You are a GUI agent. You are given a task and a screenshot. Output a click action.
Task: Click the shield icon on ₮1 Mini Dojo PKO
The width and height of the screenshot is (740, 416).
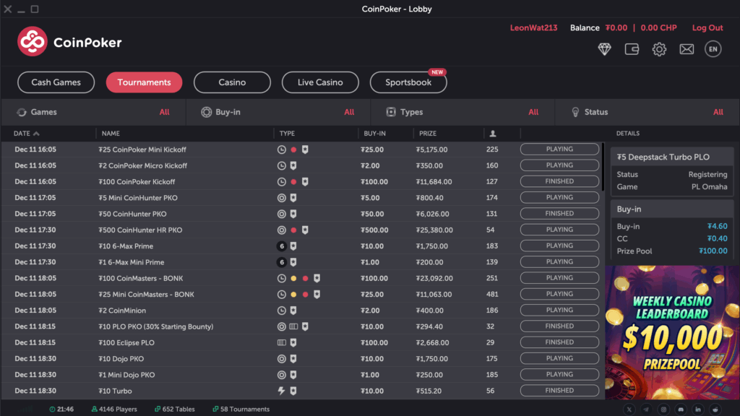pyautogui.click(x=293, y=375)
